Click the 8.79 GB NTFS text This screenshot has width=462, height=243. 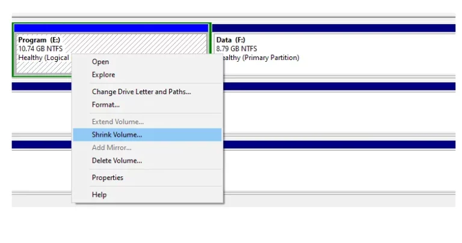pos(236,49)
